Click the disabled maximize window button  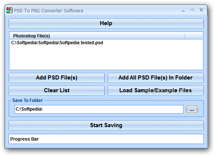(x=192, y=10)
